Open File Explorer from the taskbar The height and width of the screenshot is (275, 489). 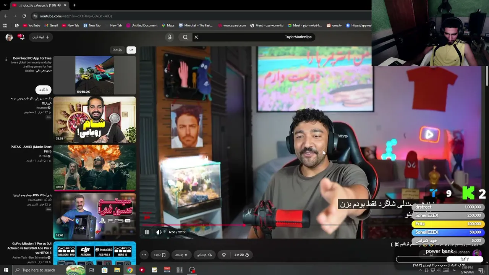tap(117, 270)
